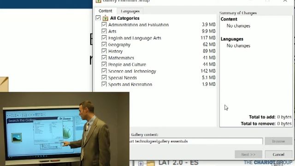Click the '117 MB' size value
Image resolution: width=295 pixels, height=166 pixels.
(x=208, y=38)
